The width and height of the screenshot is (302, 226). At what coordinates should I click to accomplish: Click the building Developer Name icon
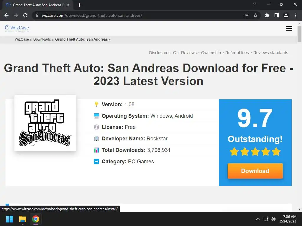[96, 139]
